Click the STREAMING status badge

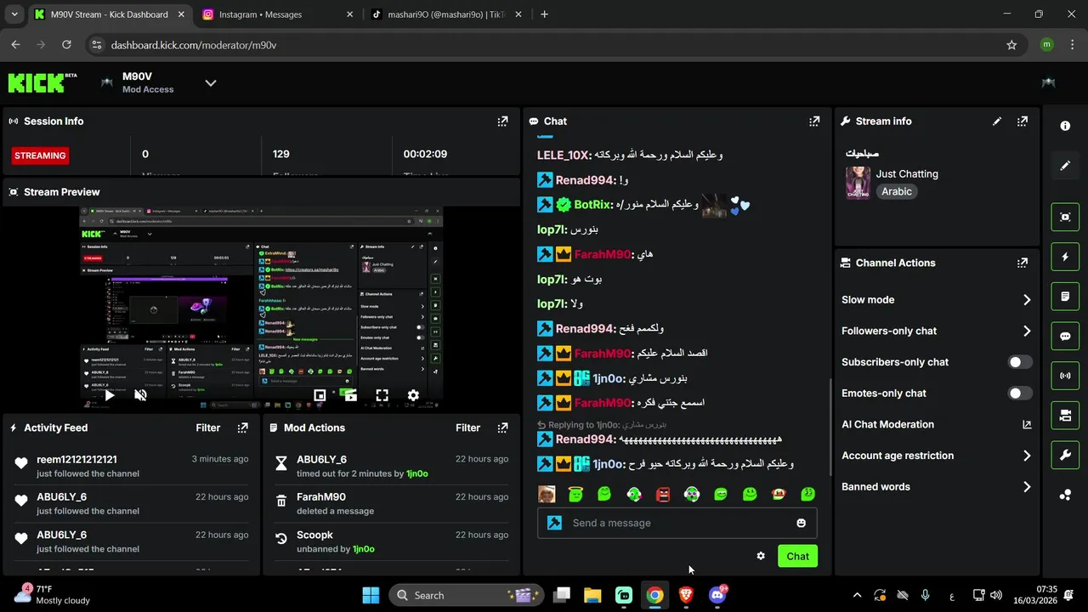point(40,156)
